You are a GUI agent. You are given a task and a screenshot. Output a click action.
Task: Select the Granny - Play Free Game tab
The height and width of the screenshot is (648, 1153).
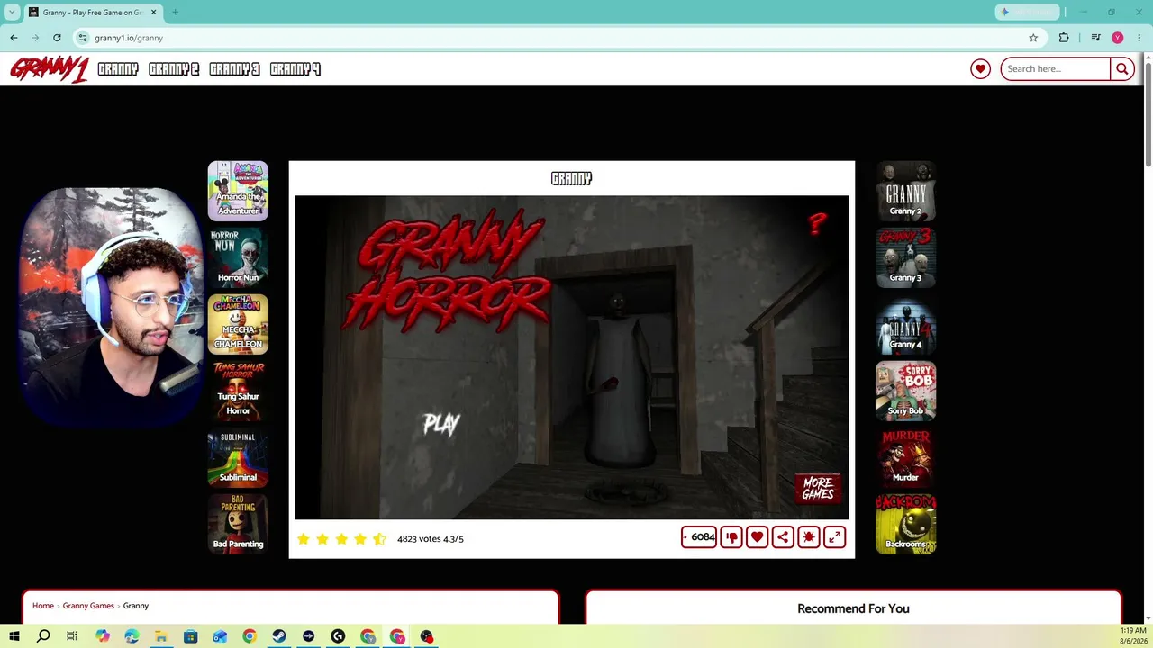point(93,13)
